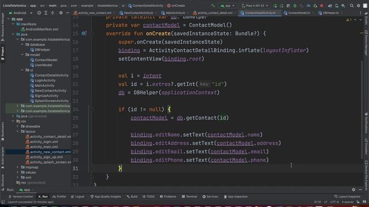The image size is (369, 207).
Task: Toggle the Notifications right stripe panel
Action: pyautogui.click(x=366, y=122)
